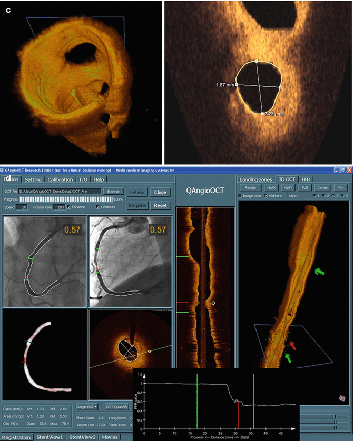Click the OCT Quantify button
Screen dimensions: 354x441
point(117,406)
